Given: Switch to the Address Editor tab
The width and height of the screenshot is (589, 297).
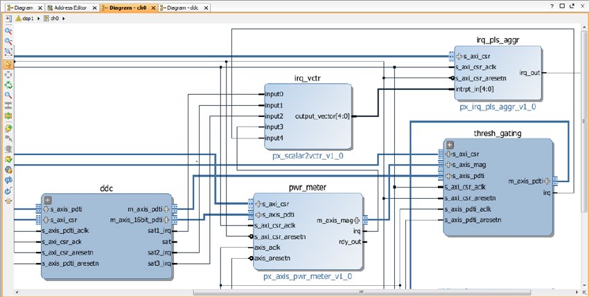Looking at the screenshot, I should click(70, 8).
